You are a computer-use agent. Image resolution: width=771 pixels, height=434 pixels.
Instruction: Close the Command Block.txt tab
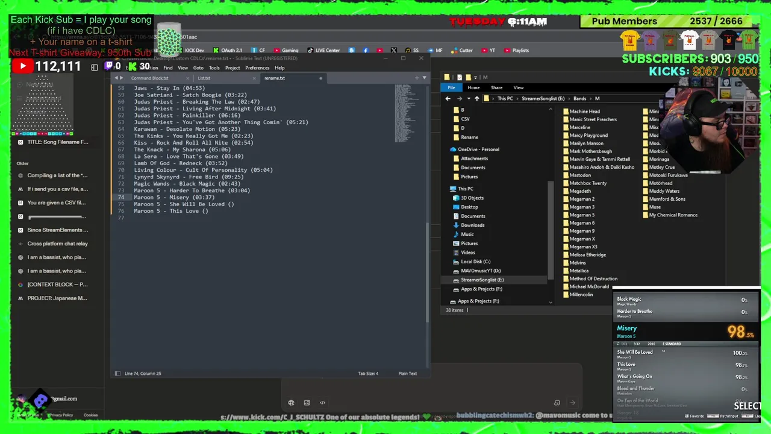click(187, 78)
